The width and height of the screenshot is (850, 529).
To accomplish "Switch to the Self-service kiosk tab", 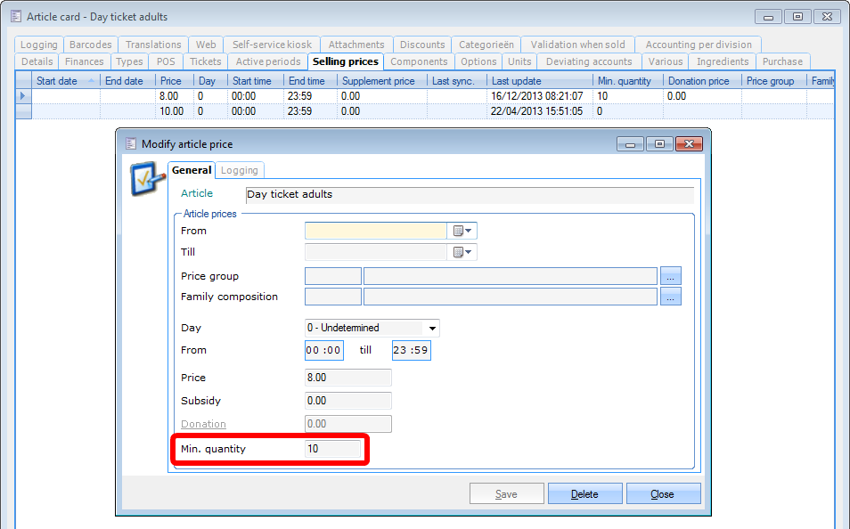I will point(272,45).
